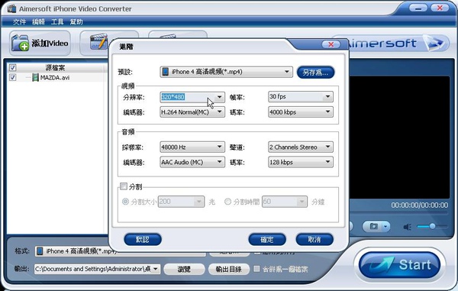458x291 pixels.
Task: Click the Aimersoft logo arrow icon
Action: [434, 44]
